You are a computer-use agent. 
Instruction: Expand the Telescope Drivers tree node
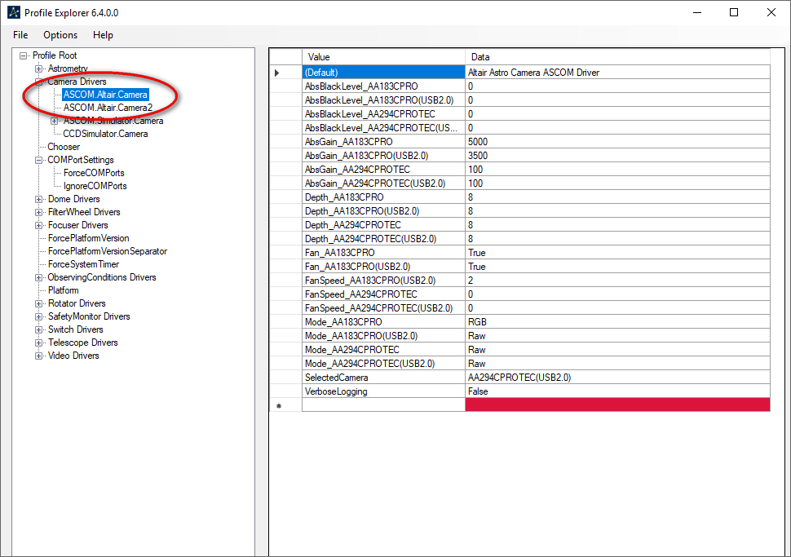click(x=39, y=343)
